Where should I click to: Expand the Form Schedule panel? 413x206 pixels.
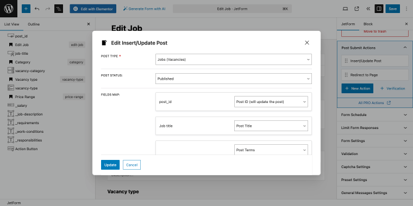[x=374, y=115]
